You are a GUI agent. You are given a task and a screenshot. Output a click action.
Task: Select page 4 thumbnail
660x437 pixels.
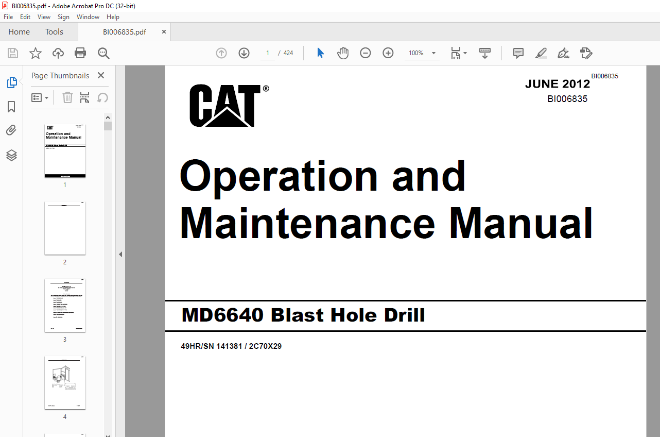pyautogui.click(x=65, y=382)
